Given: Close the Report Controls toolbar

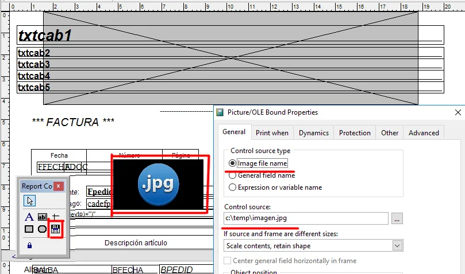Looking at the screenshot, I should point(58,186).
